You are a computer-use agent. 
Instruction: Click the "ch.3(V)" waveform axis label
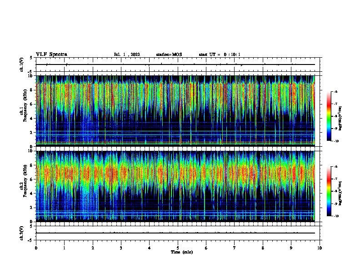coord(21,233)
